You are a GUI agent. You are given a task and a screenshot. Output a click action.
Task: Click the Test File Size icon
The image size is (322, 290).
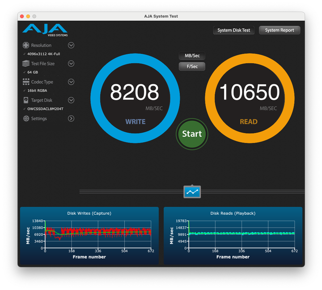point(26,64)
